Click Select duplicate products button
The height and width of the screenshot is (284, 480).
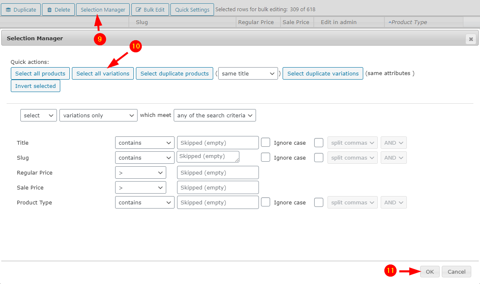click(174, 73)
